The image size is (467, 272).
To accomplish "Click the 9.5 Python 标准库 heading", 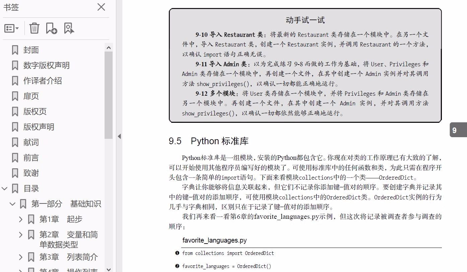I will pos(209,141).
